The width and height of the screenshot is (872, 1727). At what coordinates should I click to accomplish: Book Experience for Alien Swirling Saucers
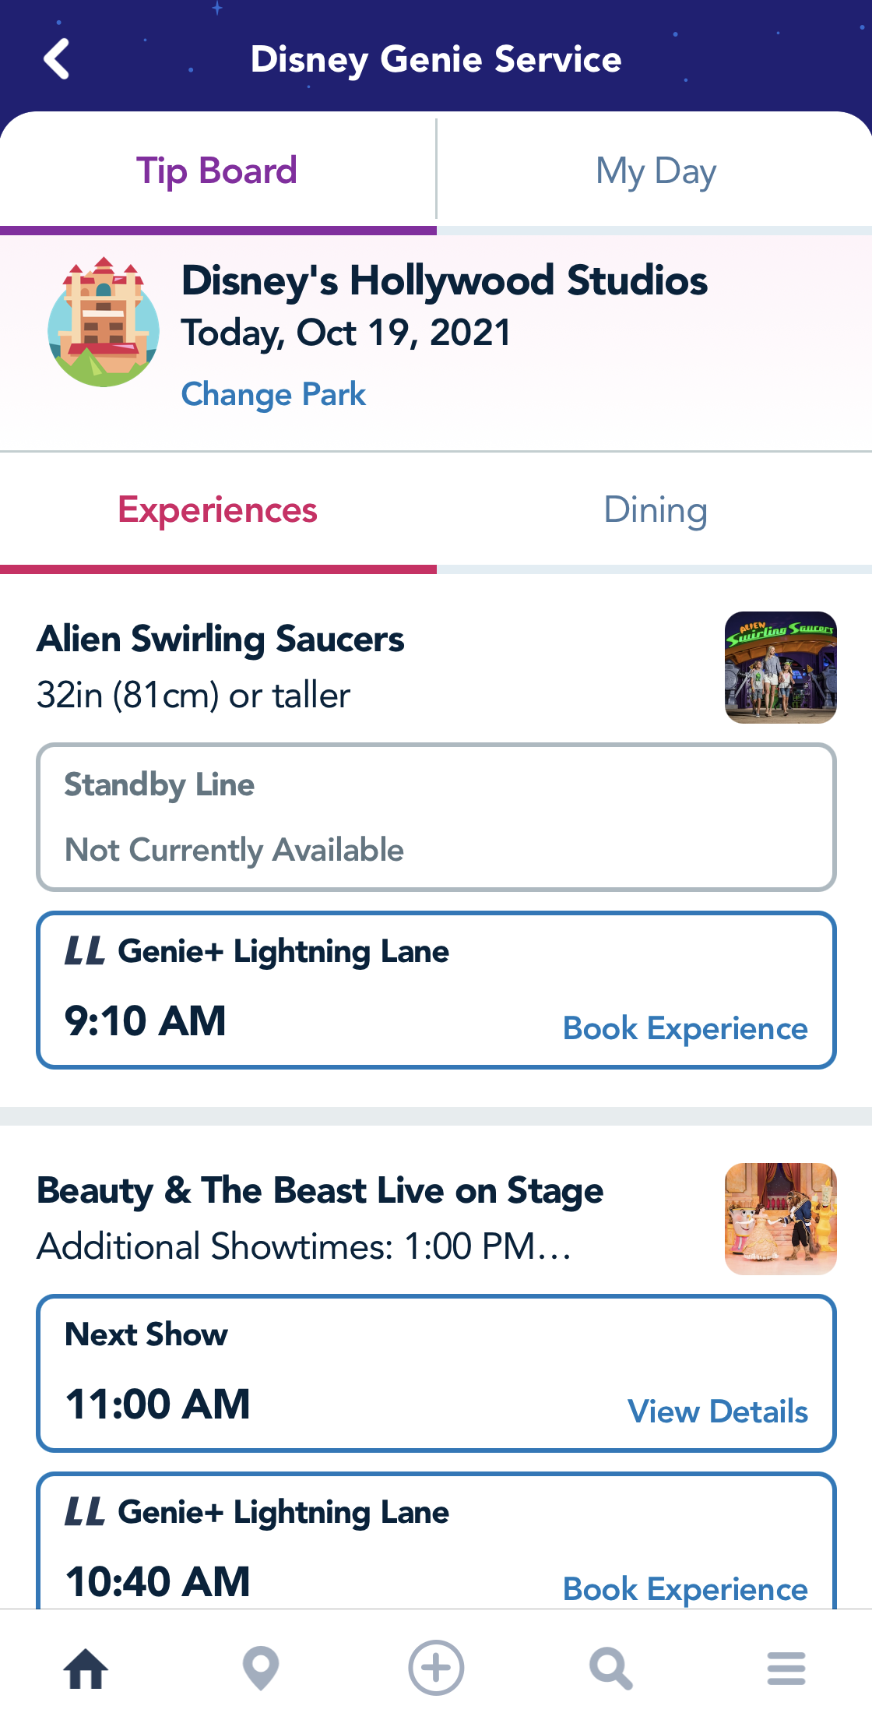pos(685,1028)
